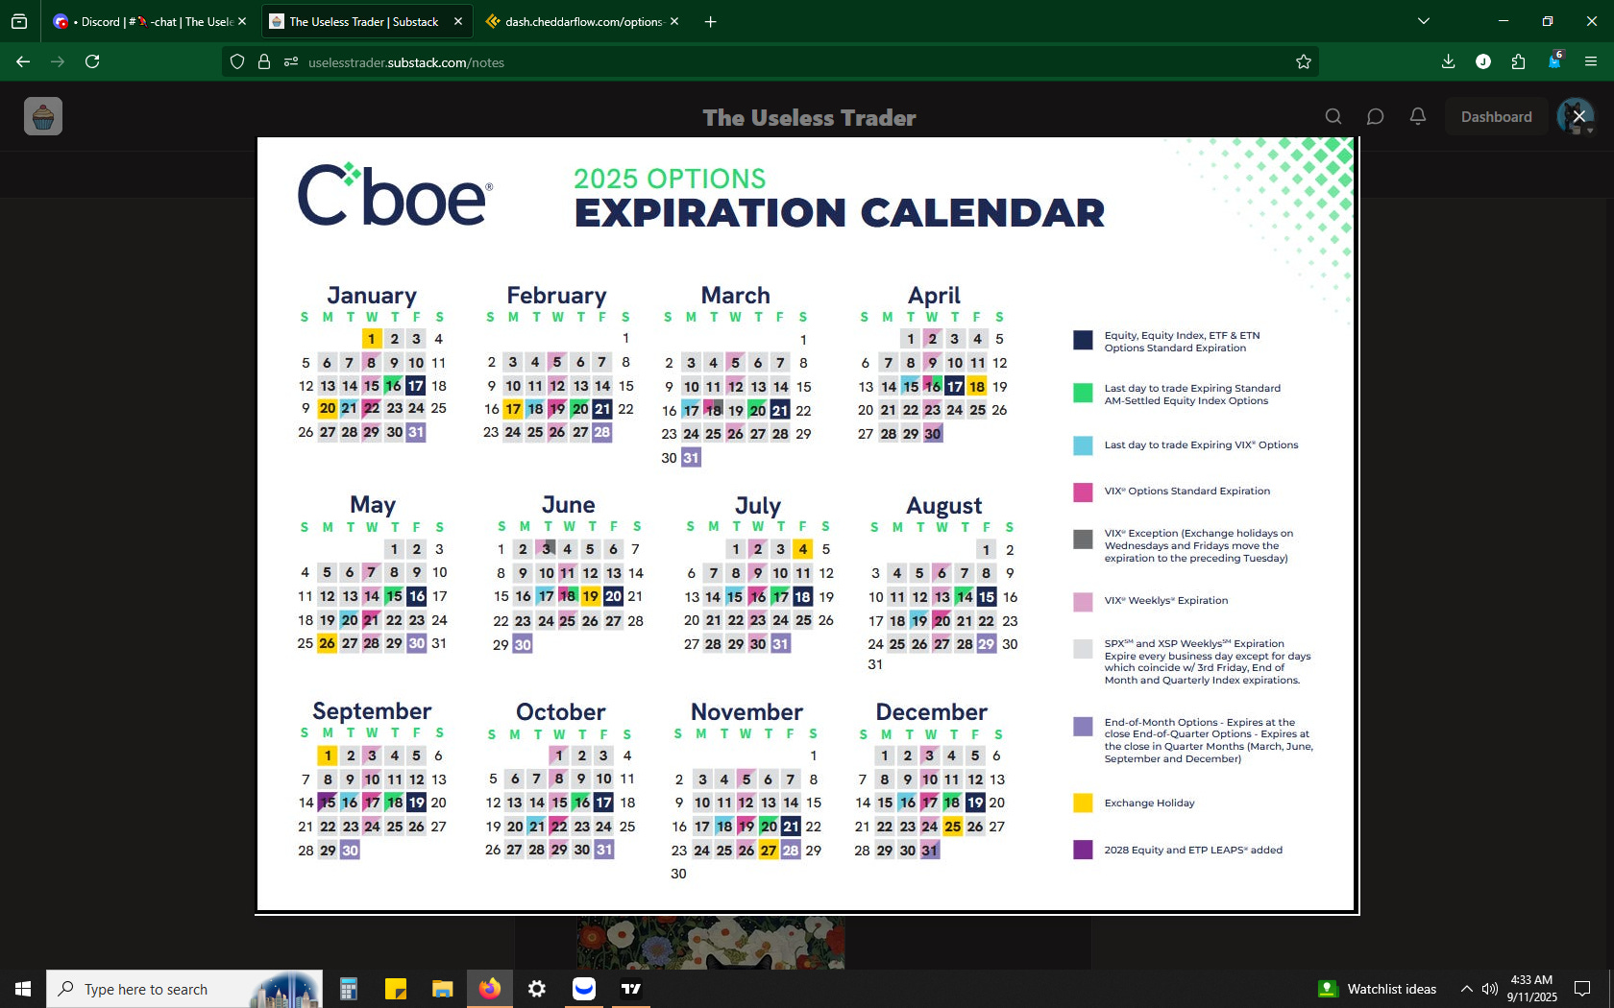Click the December month heading
The image size is (1614, 1008).
(931, 711)
